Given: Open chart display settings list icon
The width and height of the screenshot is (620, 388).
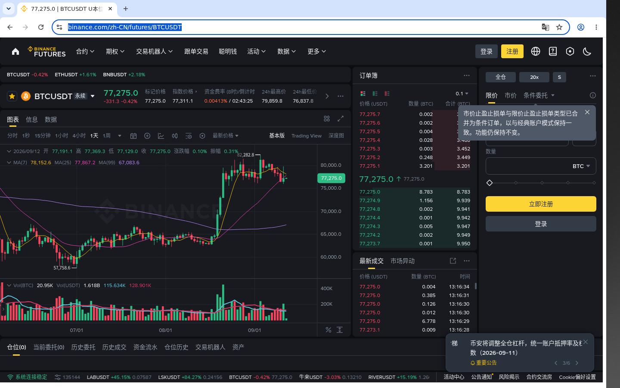Looking at the screenshot, I should click(x=189, y=136).
